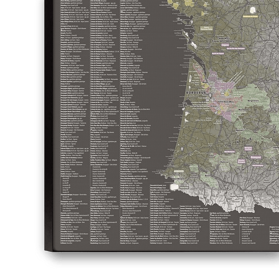This screenshot has width=279, height=279.
Task: Click the BORDEAUX region label
Action: point(195,92)
